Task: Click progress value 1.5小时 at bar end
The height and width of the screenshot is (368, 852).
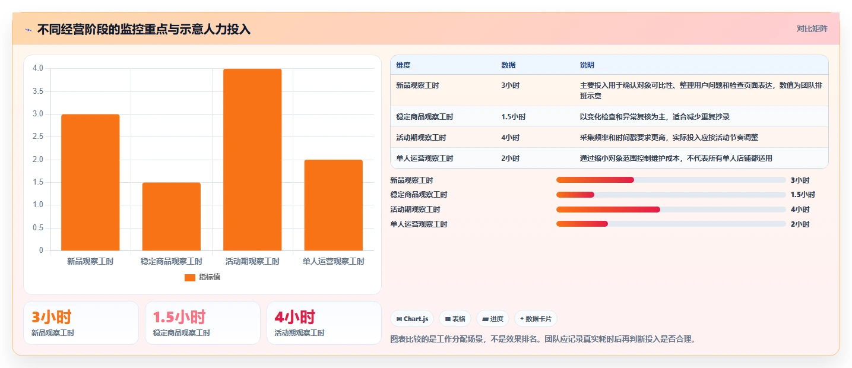Action: point(803,195)
